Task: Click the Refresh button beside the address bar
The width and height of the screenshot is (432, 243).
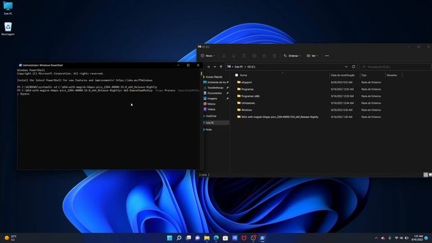Action: [354, 67]
